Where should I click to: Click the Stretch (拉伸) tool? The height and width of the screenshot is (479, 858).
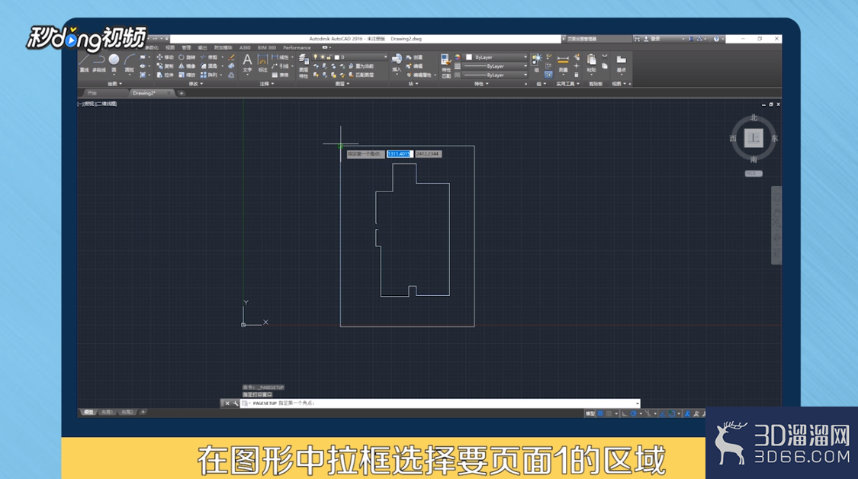[165, 75]
